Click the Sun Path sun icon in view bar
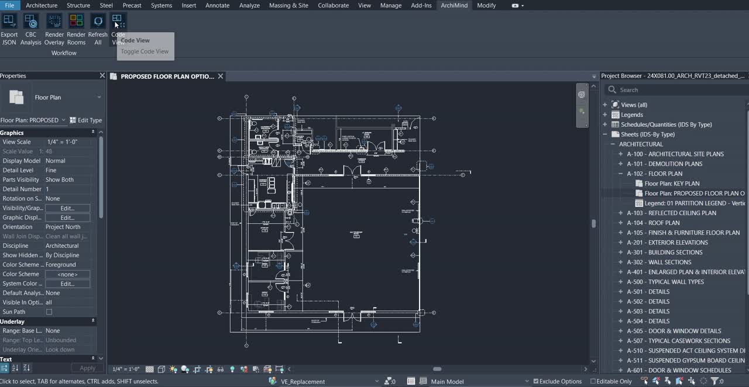Viewport: 749px width, 387px height. 173,369
